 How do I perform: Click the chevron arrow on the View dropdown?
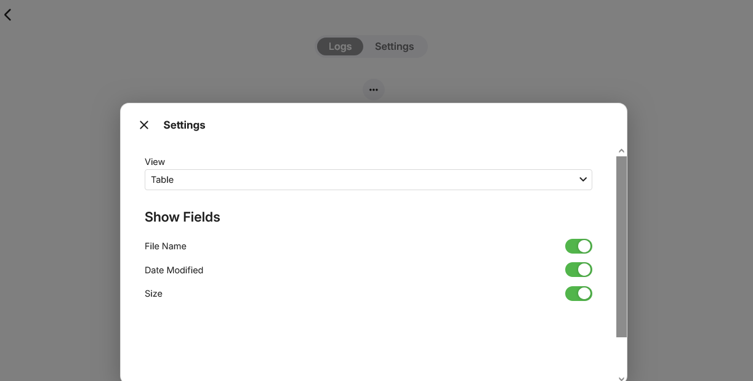point(582,180)
